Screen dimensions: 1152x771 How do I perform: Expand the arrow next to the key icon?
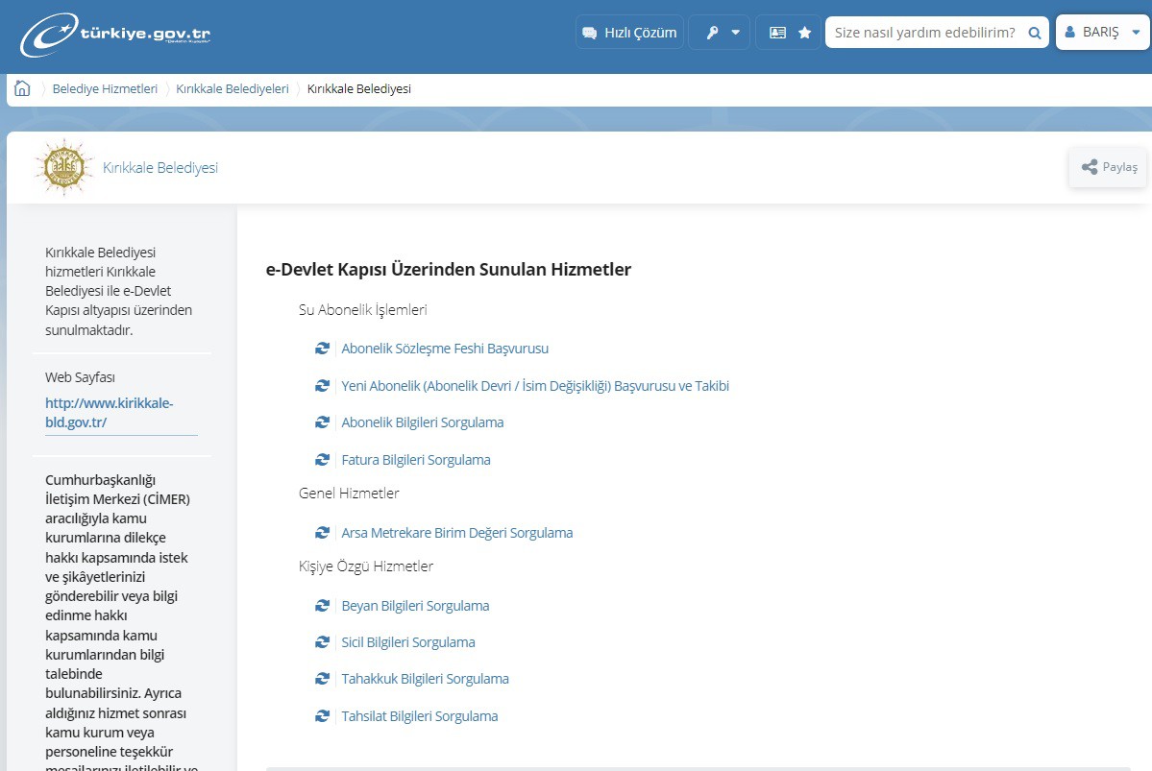[735, 33]
